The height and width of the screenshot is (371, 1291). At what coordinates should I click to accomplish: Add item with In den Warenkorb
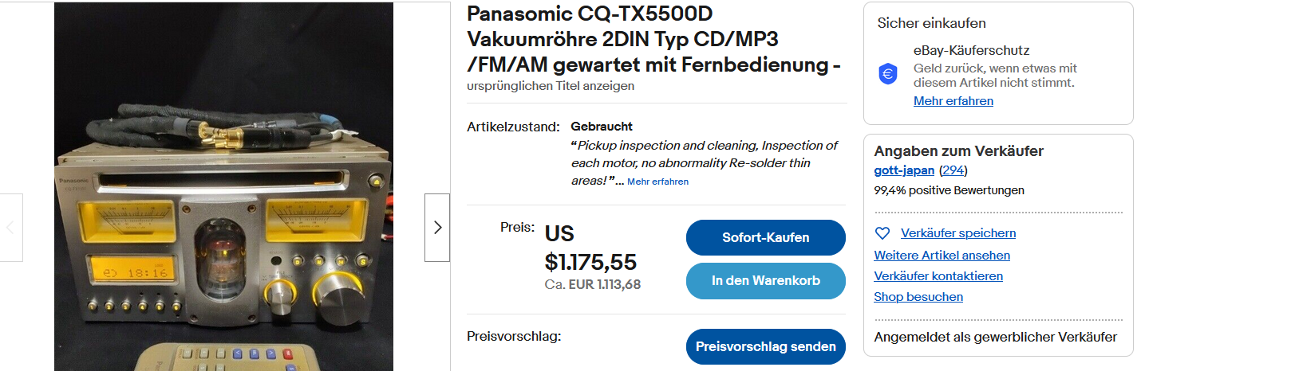point(766,281)
